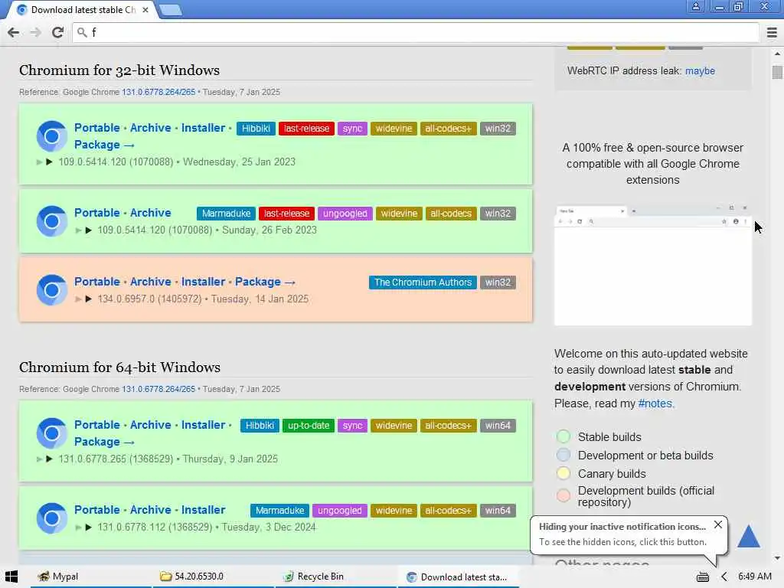Go back with the browser back arrow
The image size is (784, 588).
coord(14,32)
